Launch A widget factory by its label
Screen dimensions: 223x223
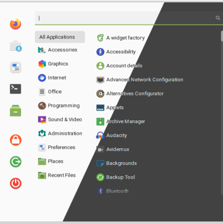tap(125, 38)
